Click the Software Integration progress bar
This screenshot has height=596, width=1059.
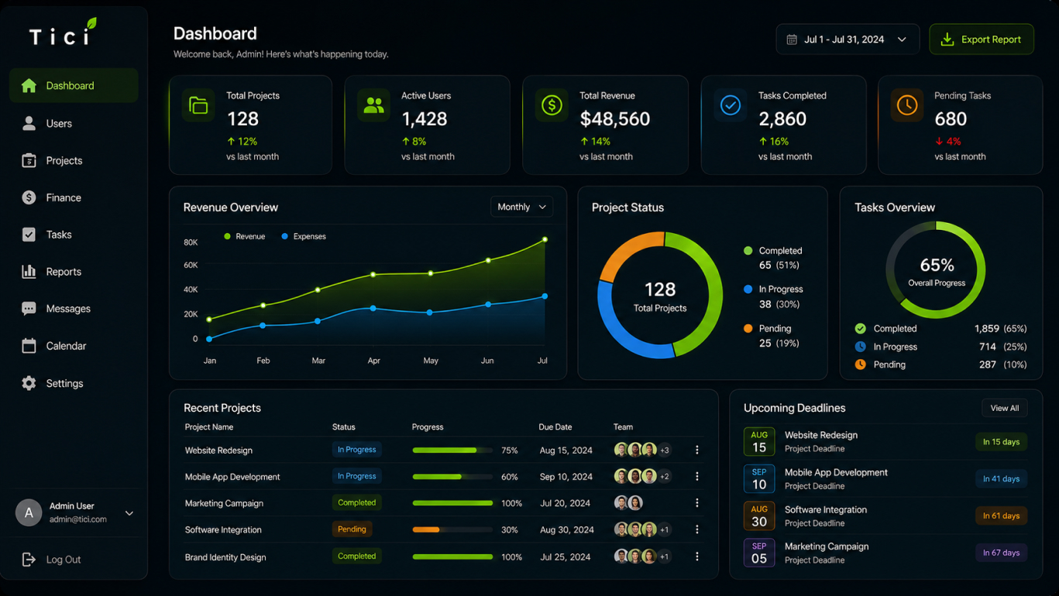coord(452,530)
